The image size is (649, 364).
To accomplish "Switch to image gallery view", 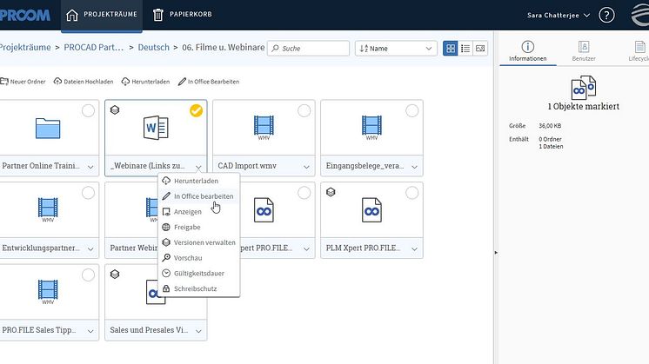I will tap(480, 49).
